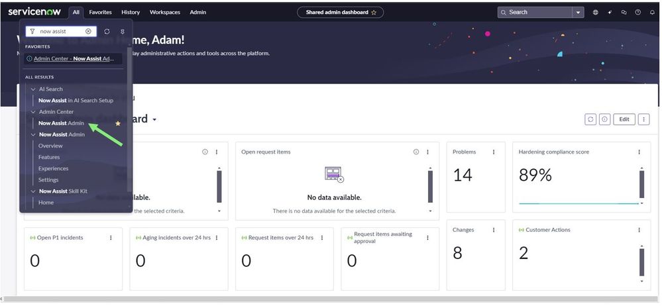Open Customer Actions widget options menu
Viewport: 662px width, 306px height.
[639, 230]
